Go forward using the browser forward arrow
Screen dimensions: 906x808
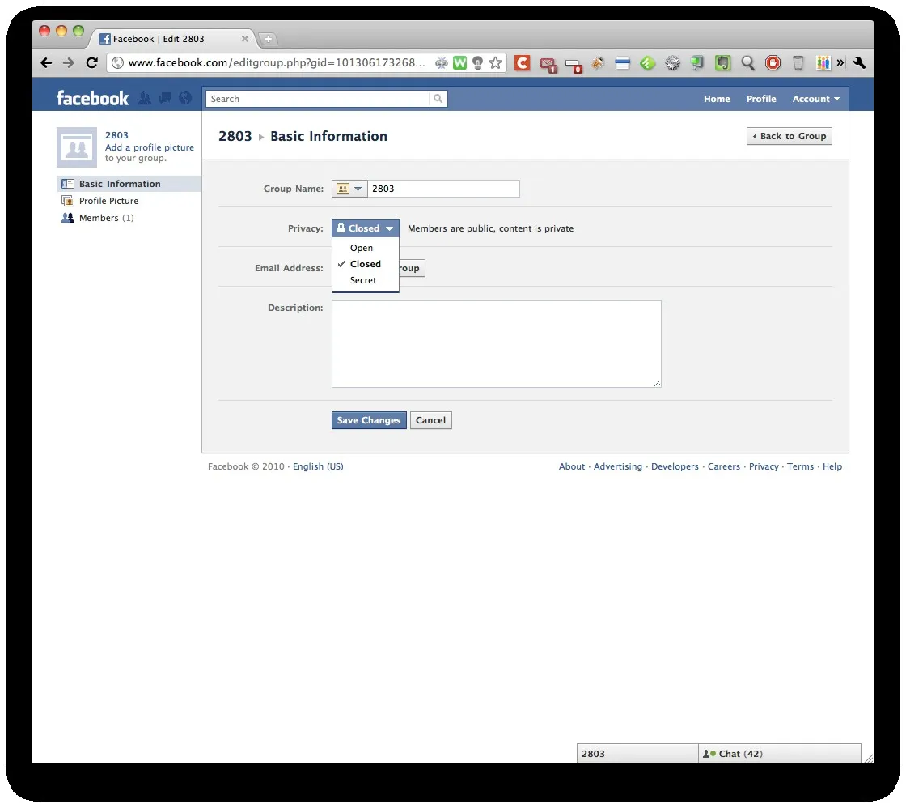tap(69, 62)
